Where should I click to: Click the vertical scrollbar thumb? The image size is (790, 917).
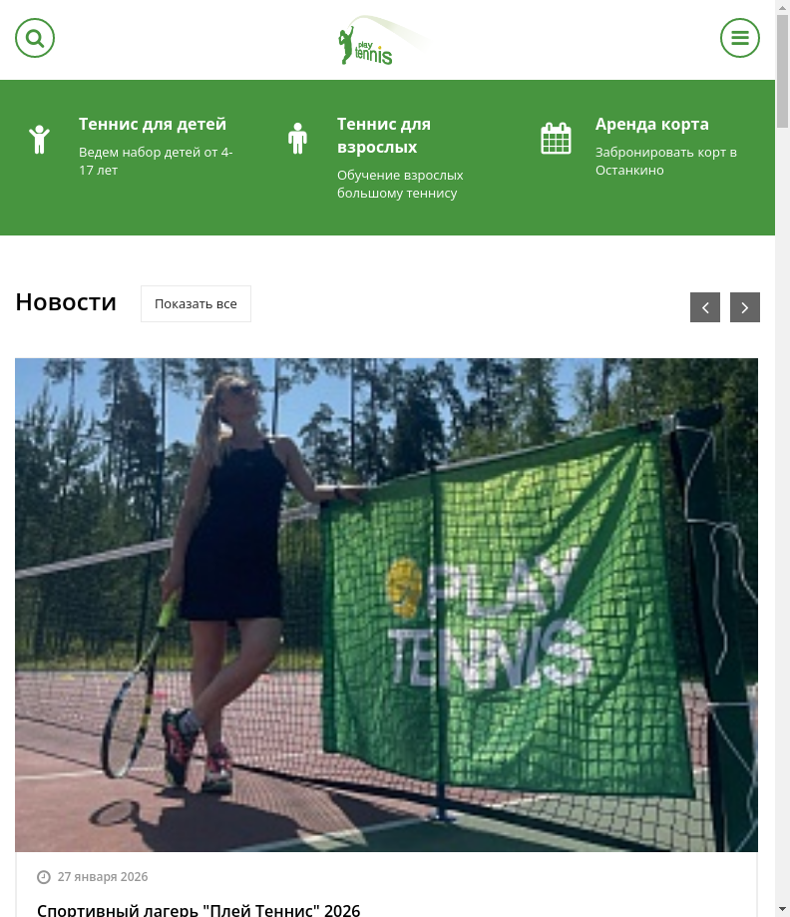click(782, 71)
